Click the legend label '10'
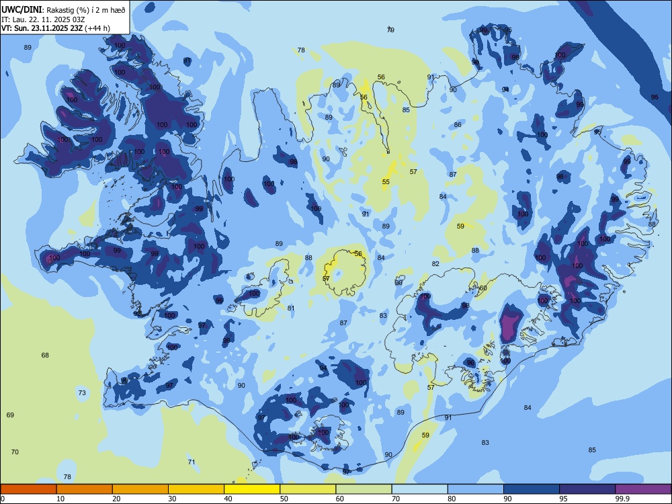Screen dimensions: 672x504 click(x=60, y=499)
